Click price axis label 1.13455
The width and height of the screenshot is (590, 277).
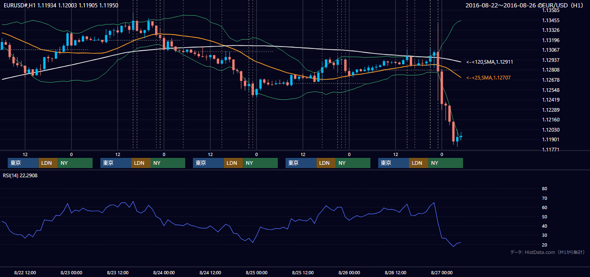coord(550,20)
